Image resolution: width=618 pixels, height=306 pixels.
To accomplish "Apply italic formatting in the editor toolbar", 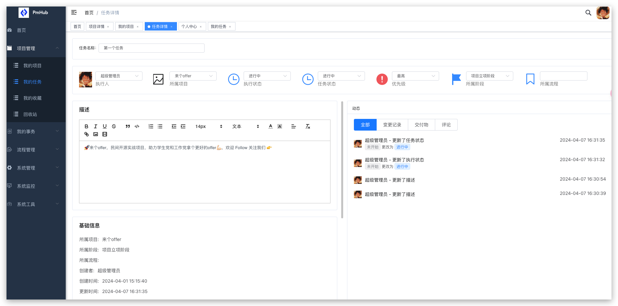I will [96, 126].
